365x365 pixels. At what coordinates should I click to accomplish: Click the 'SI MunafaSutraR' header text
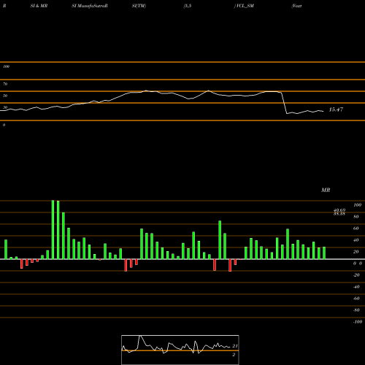[90, 6]
